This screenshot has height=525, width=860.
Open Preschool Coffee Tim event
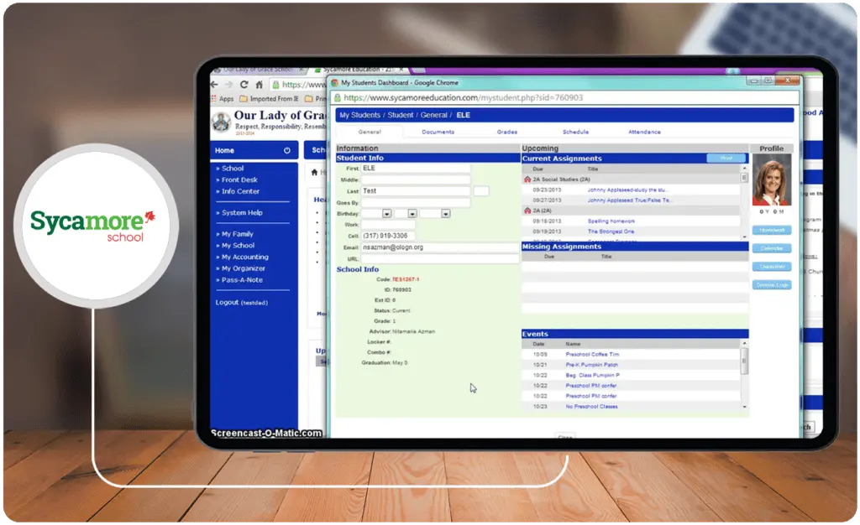[x=592, y=354]
